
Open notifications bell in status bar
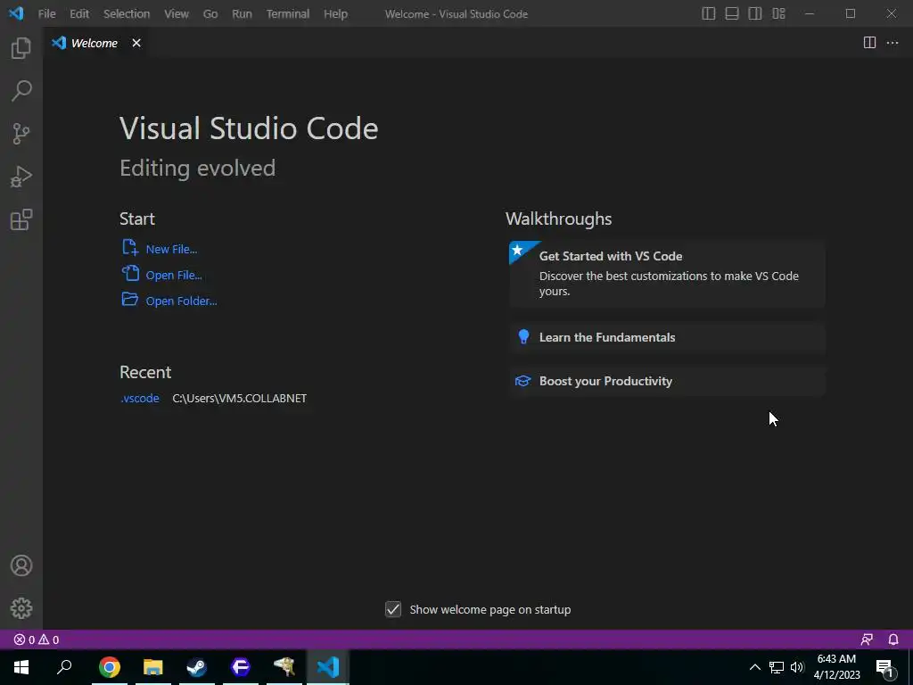pyautogui.click(x=893, y=640)
